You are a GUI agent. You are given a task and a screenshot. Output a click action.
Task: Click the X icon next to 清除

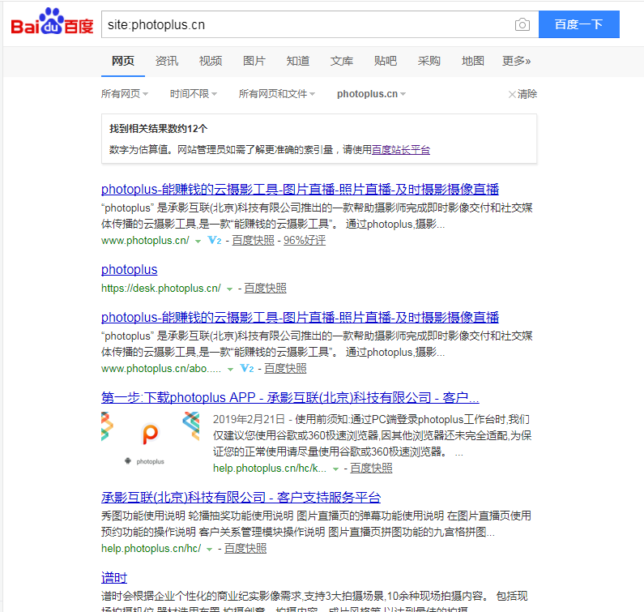point(512,95)
